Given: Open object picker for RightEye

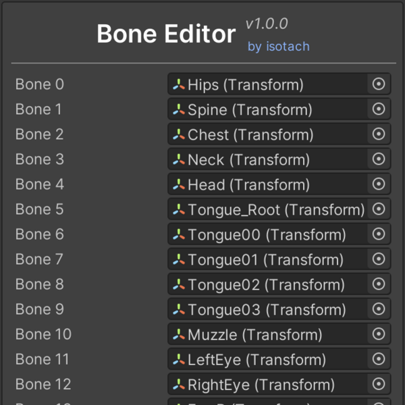Looking at the screenshot, I should click(379, 384).
